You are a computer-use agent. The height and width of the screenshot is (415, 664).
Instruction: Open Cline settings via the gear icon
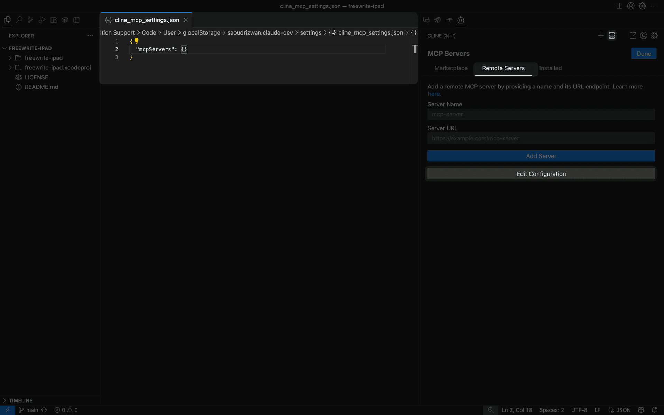(x=654, y=35)
